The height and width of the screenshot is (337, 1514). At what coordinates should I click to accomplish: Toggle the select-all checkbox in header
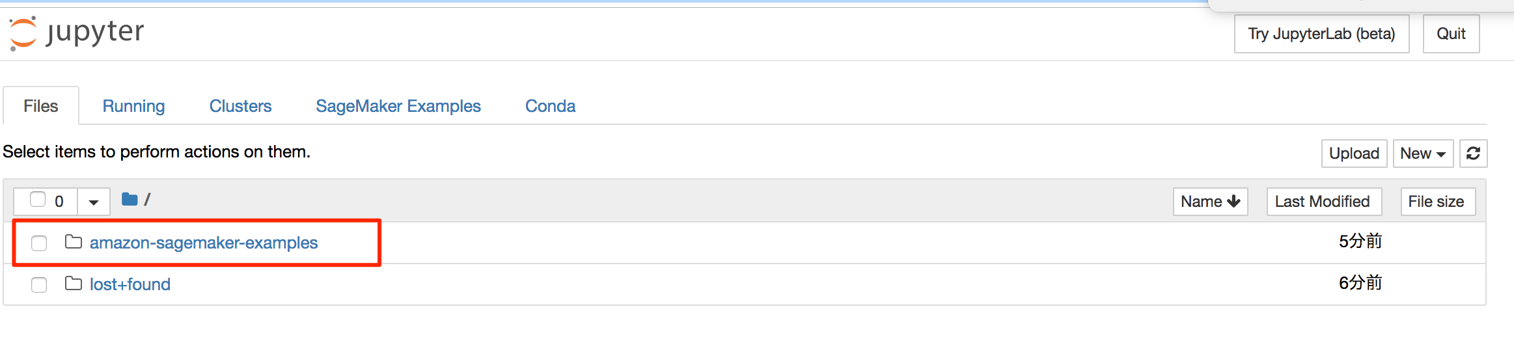point(38,200)
